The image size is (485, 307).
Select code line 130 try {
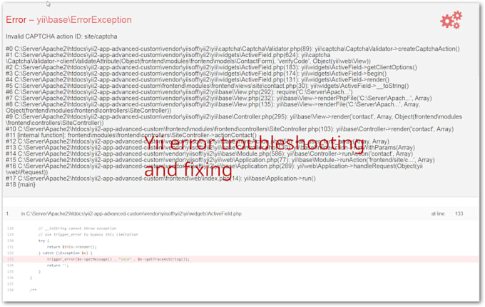pos(44,241)
